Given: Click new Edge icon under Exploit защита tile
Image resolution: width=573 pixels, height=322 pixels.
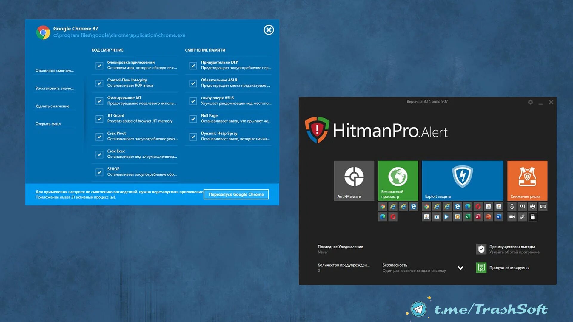Looking at the screenshot, I should [x=468, y=206].
